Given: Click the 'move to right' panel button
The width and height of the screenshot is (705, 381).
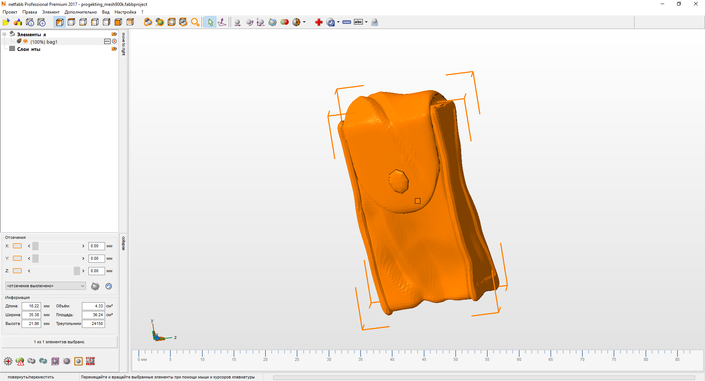Looking at the screenshot, I should tap(123, 44).
